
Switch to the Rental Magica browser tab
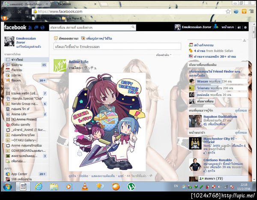[26, 4]
